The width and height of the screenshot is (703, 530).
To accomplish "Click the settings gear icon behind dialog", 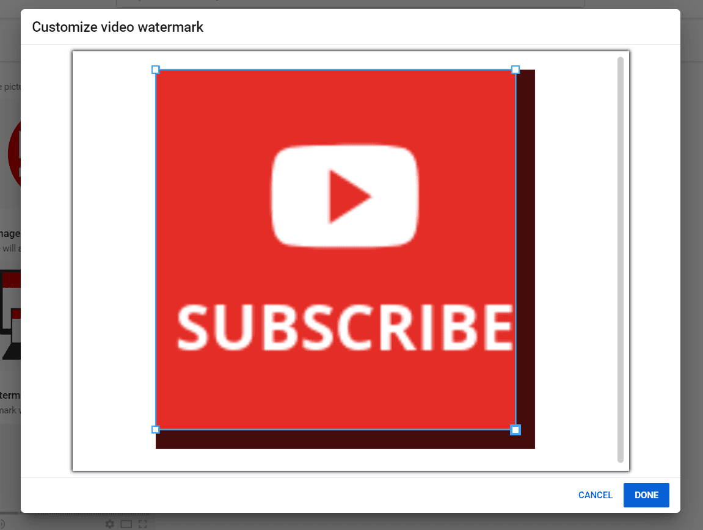I will click(110, 524).
